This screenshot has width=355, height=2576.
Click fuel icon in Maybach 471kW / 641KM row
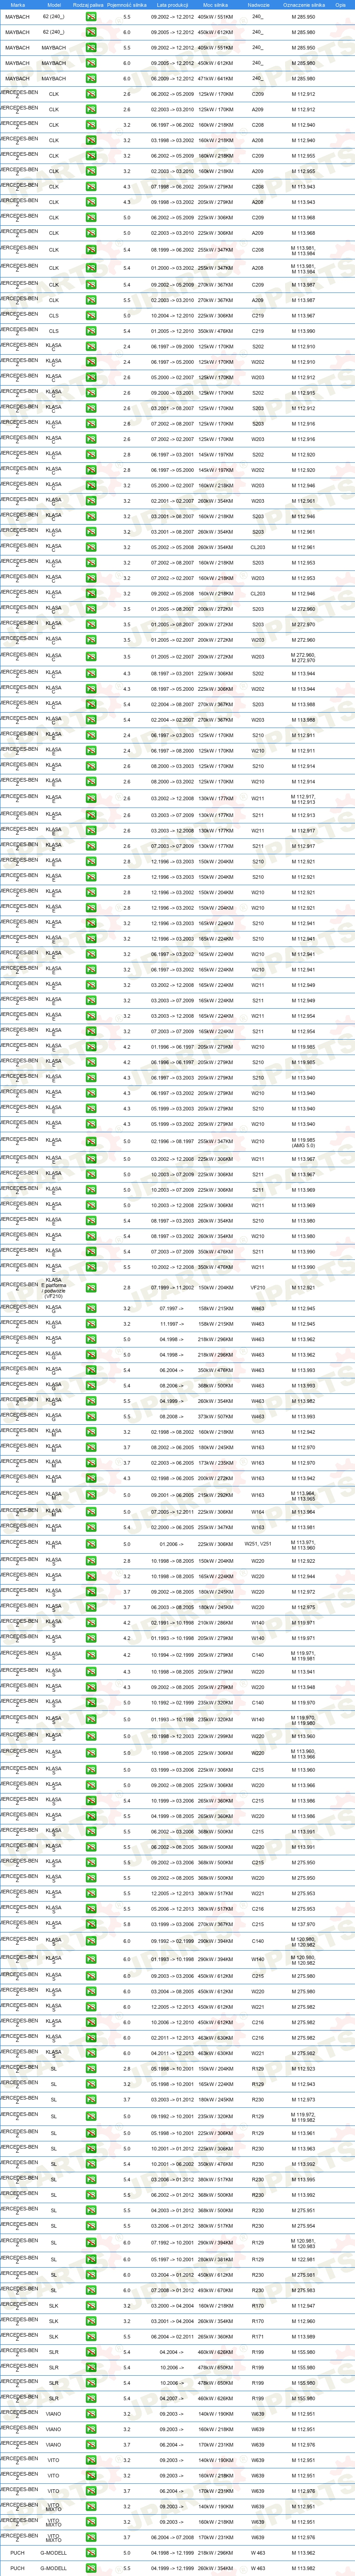(91, 78)
